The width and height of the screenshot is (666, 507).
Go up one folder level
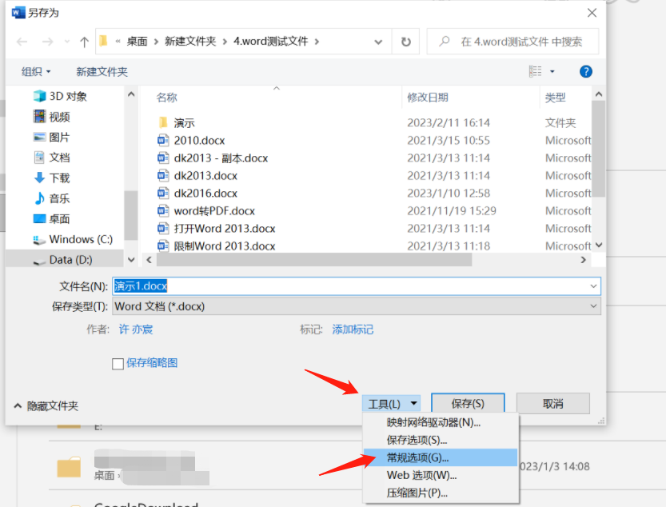coord(84,42)
